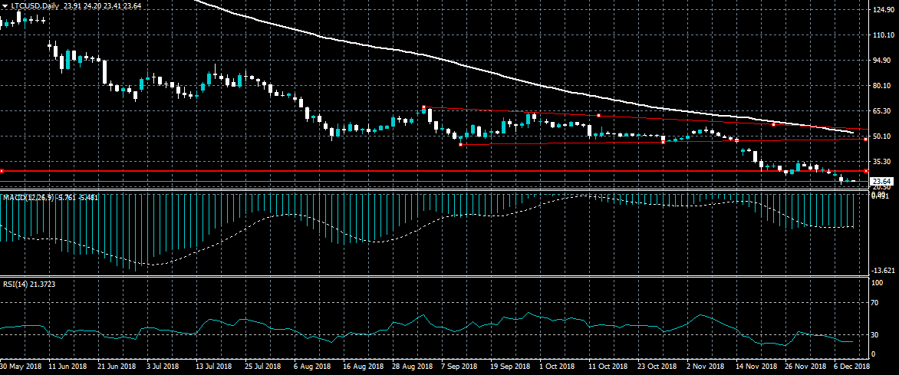The height and width of the screenshot is (375, 899).
Task: Click the small arrow icon before LTCUSD title
Action: click(x=5, y=5)
